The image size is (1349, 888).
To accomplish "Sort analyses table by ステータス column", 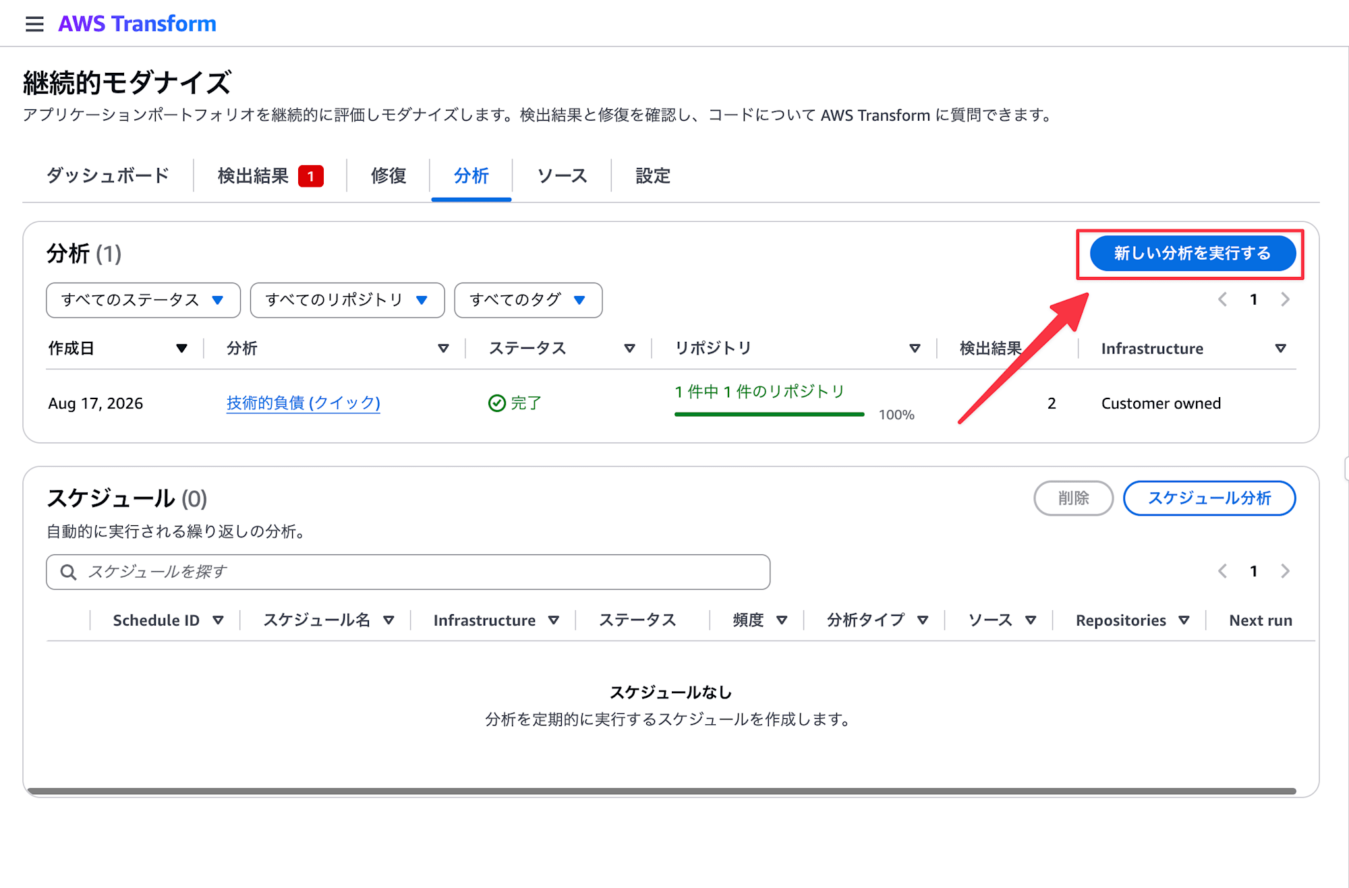I will (629, 349).
